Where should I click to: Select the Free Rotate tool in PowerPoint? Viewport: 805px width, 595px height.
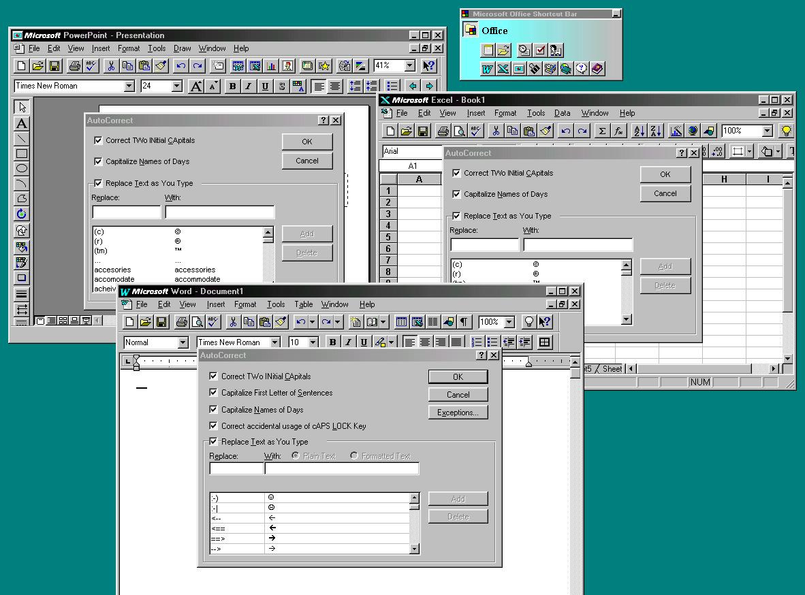[22, 214]
